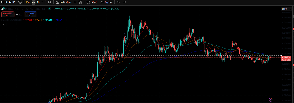This screenshot has height=103, width=294.
Task: Collapse the indicator legend with chevron
Action: (x=3, y=24)
